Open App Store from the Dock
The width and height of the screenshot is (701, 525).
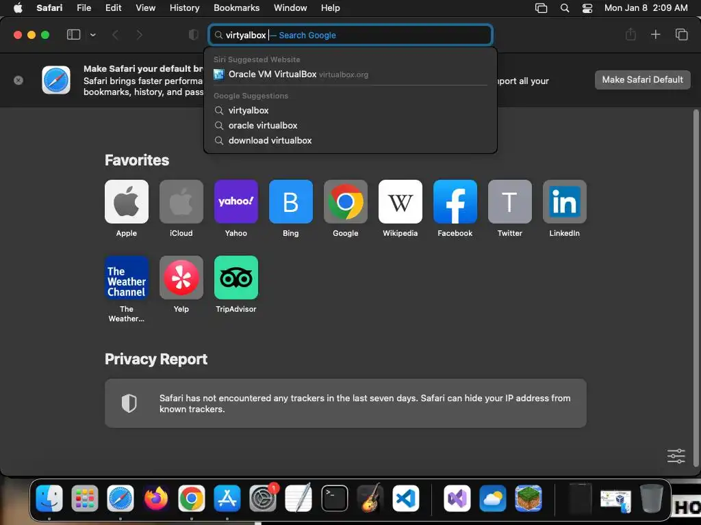tap(227, 498)
